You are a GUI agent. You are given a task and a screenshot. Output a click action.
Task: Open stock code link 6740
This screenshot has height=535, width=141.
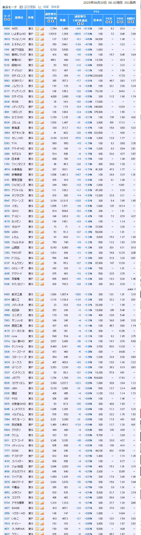(7, 107)
